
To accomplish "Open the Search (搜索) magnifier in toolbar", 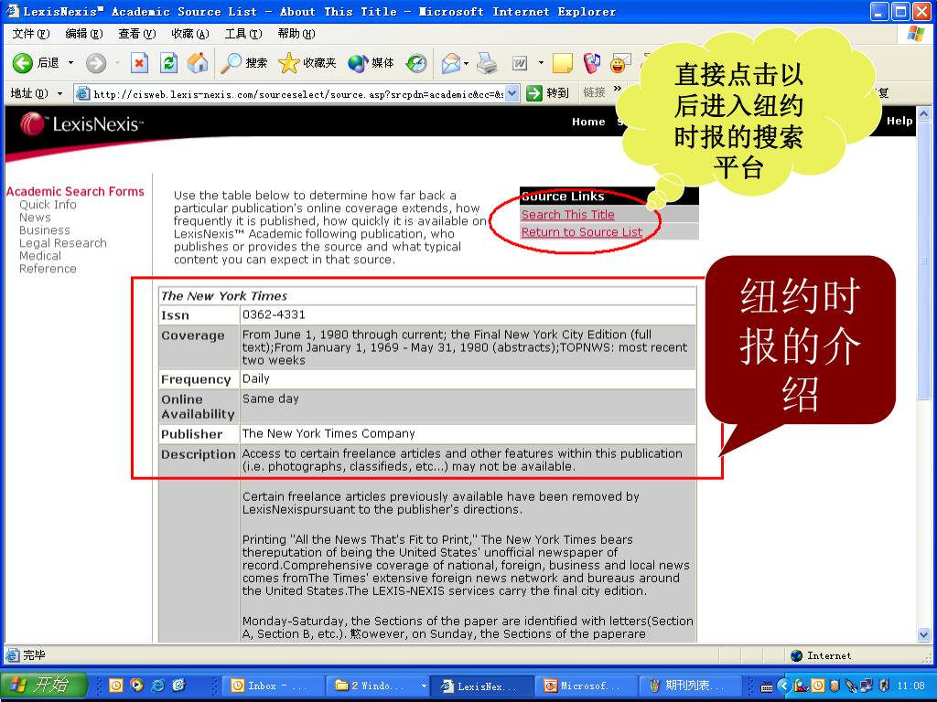I will [x=243, y=63].
